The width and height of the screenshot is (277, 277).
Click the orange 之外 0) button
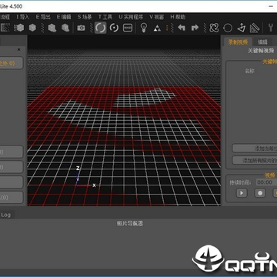tap(12, 63)
